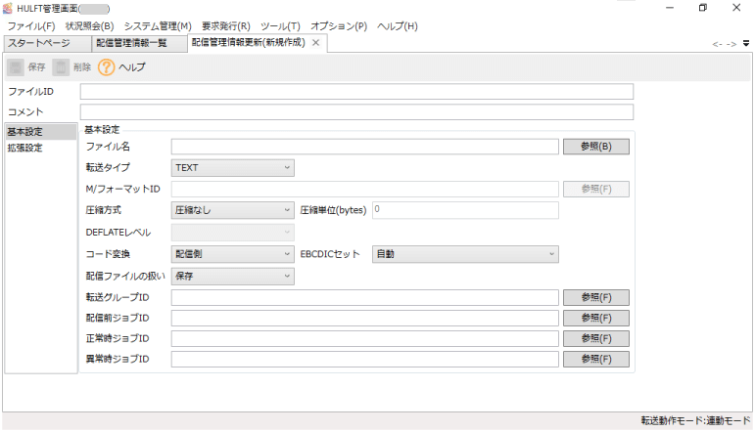The image size is (755, 432).
Task: Click the 基本設定 group box heading
Action: pos(102,130)
